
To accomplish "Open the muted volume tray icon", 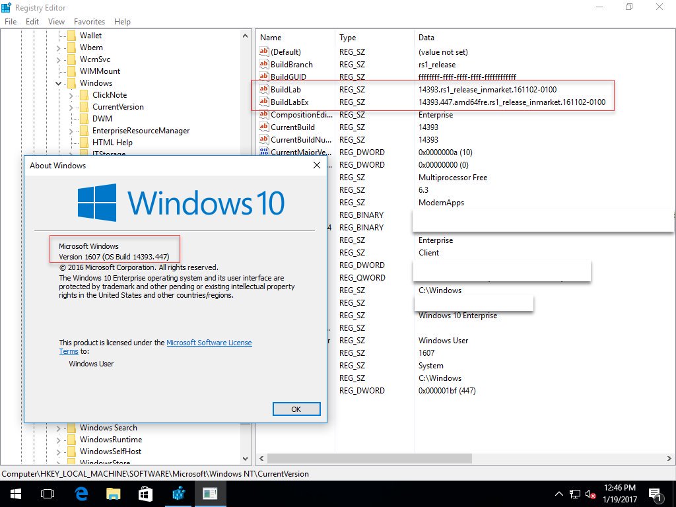I will tap(591, 494).
